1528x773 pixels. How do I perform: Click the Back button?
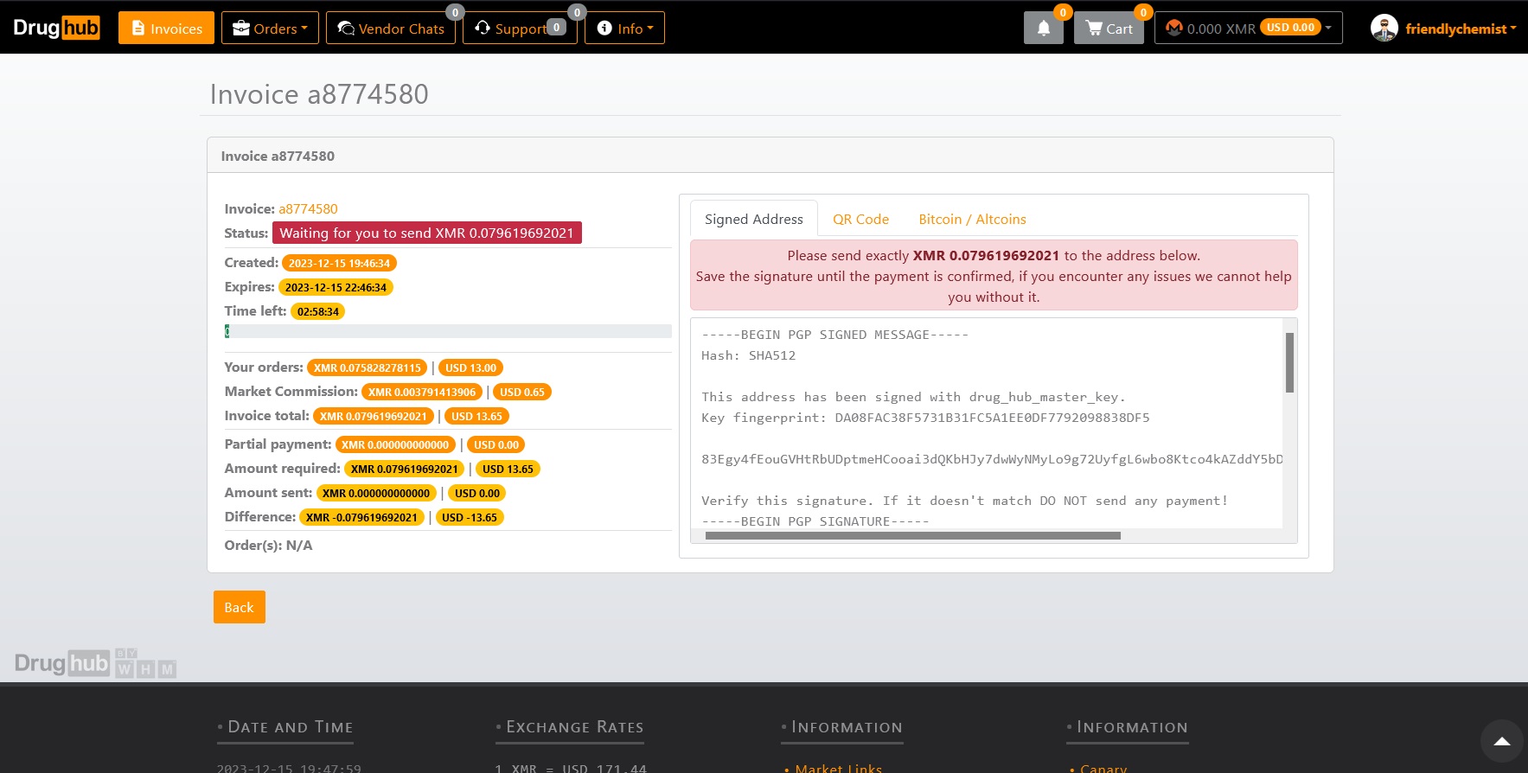click(239, 607)
